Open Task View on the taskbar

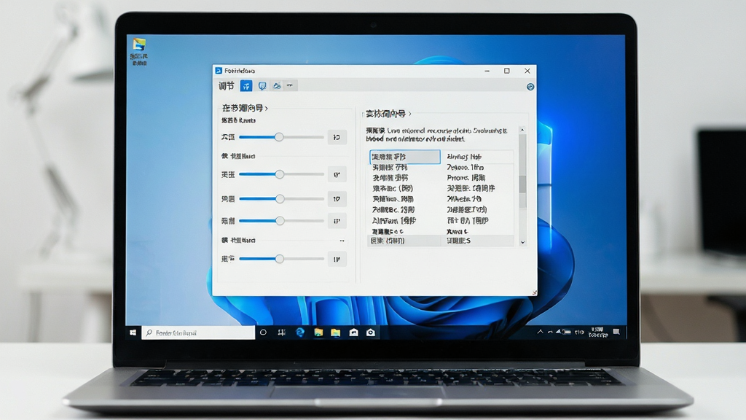[x=281, y=332]
